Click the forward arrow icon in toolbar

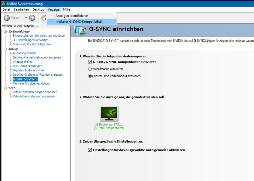32,18
